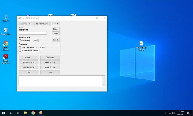The width and height of the screenshot is (193, 116).
Task: Open the network status tray icon
Action: pyautogui.click(x=170, y=113)
